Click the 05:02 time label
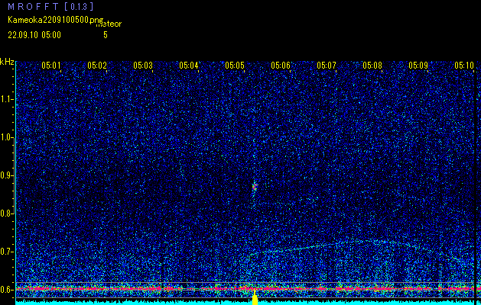The image size is (481, 305). point(97,65)
